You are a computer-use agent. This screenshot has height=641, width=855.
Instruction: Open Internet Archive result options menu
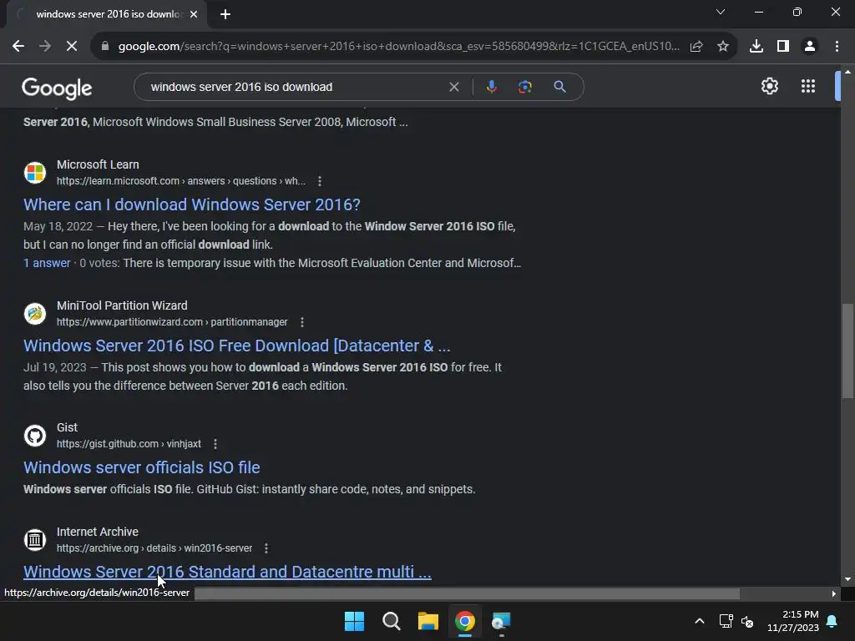click(266, 548)
